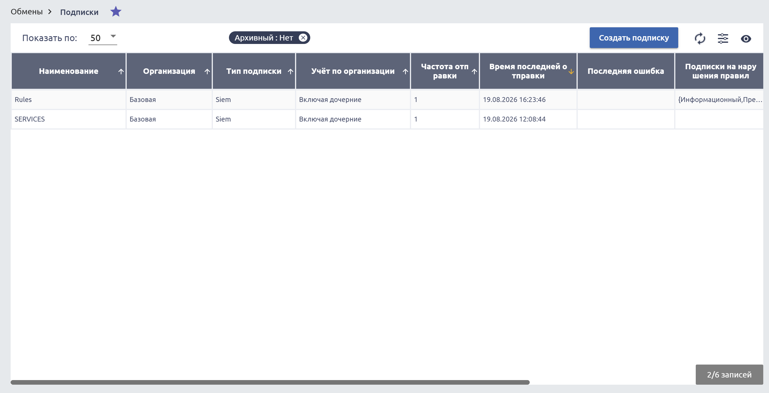Remove the 'Архивный : Нет' filter chip
Image resolution: width=769 pixels, height=393 pixels.
[x=303, y=38]
